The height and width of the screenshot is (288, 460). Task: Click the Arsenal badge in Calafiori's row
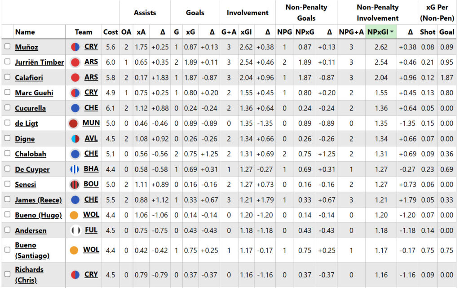coord(75,77)
